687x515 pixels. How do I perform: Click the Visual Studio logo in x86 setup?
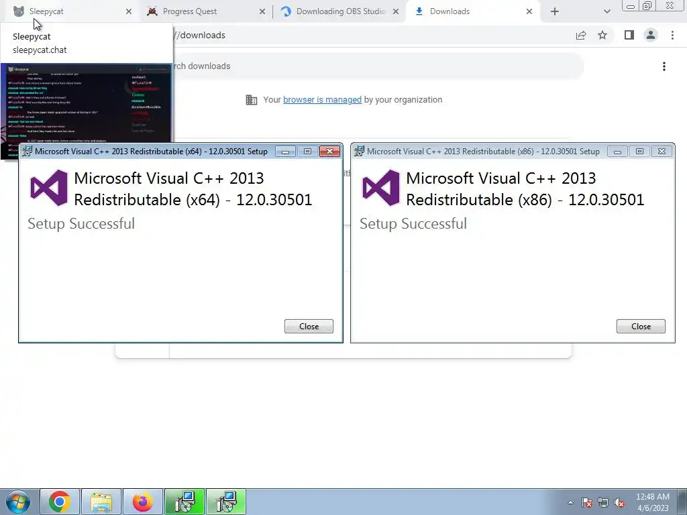[x=381, y=188]
